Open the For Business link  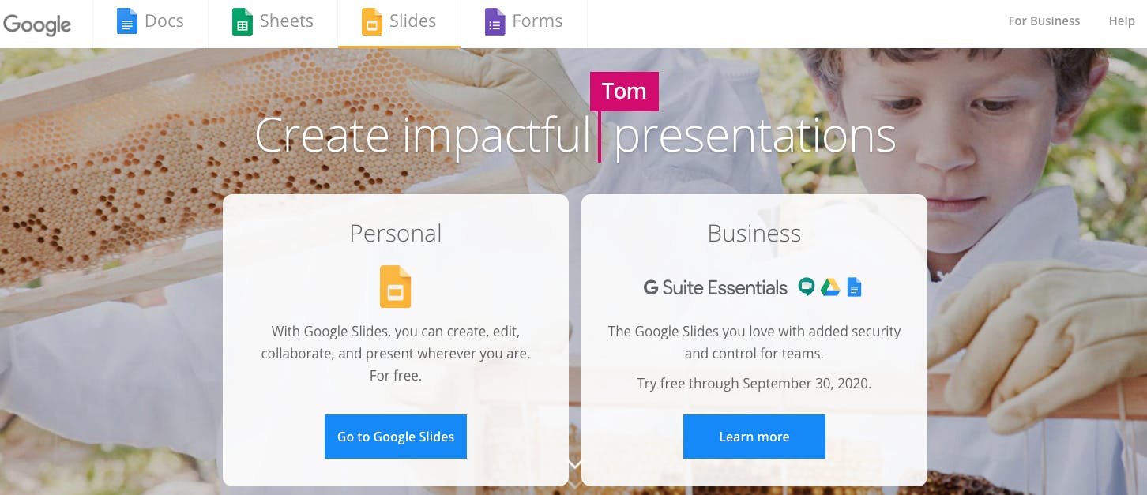coord(1044,21)
